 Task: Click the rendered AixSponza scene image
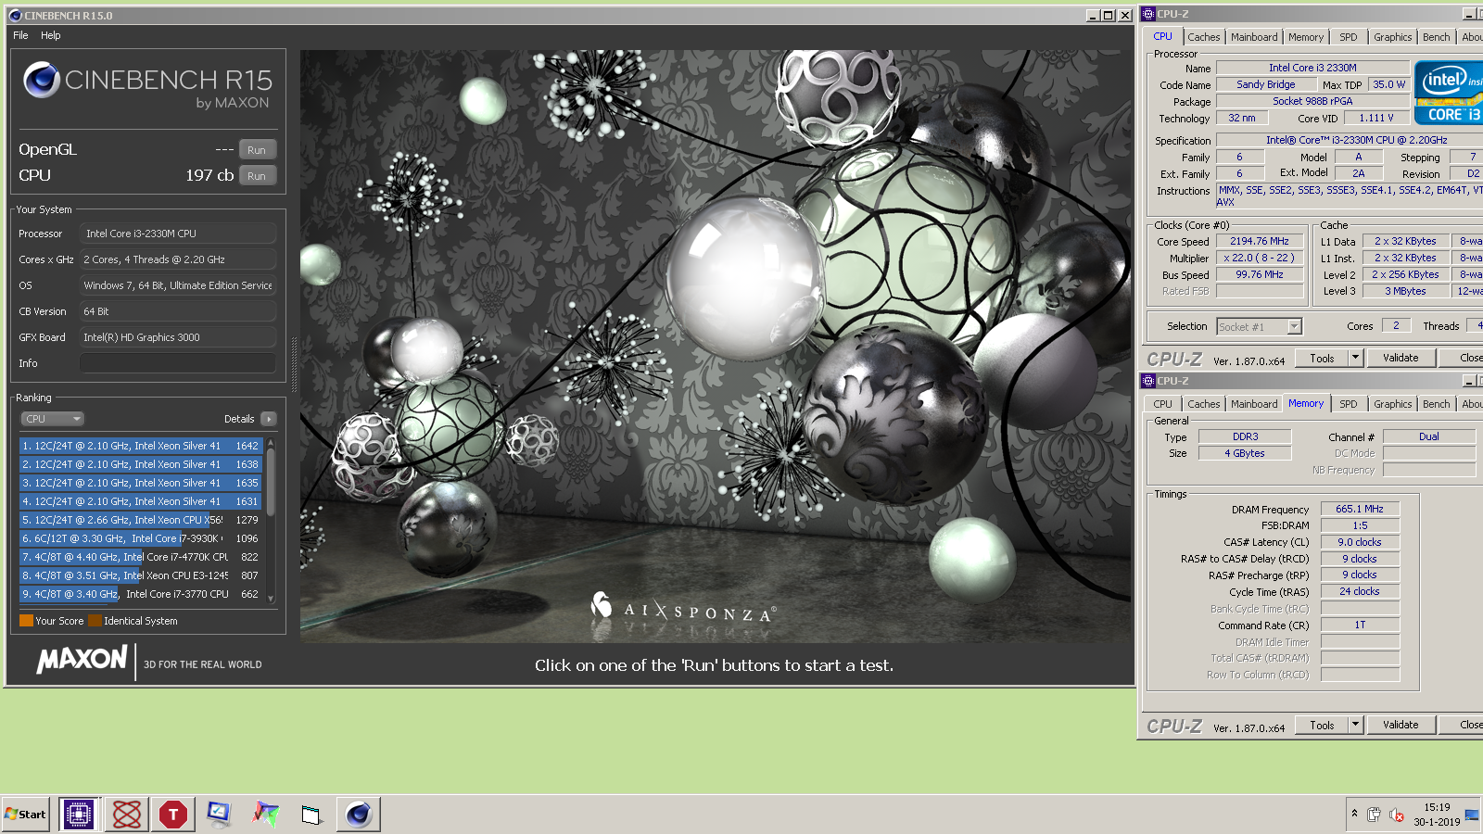click(x=715, y=345)
